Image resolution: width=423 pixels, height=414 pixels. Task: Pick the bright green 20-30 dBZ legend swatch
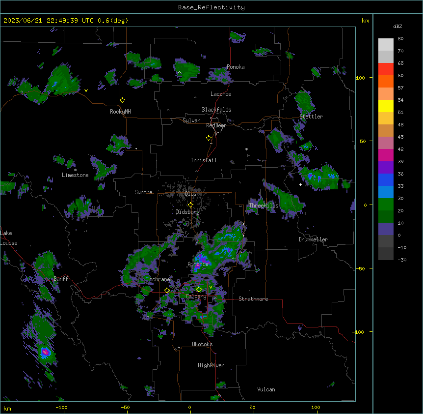[x=386, y=205]
